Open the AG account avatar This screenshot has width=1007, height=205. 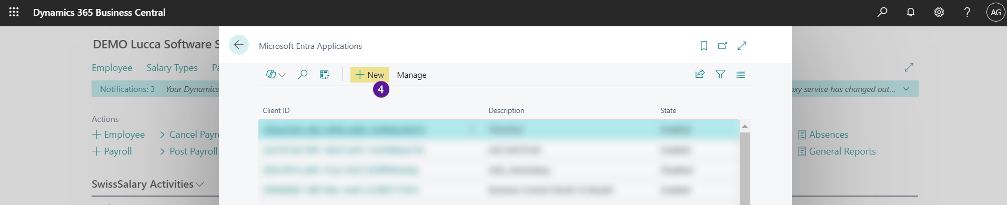[x=995, y=12]
